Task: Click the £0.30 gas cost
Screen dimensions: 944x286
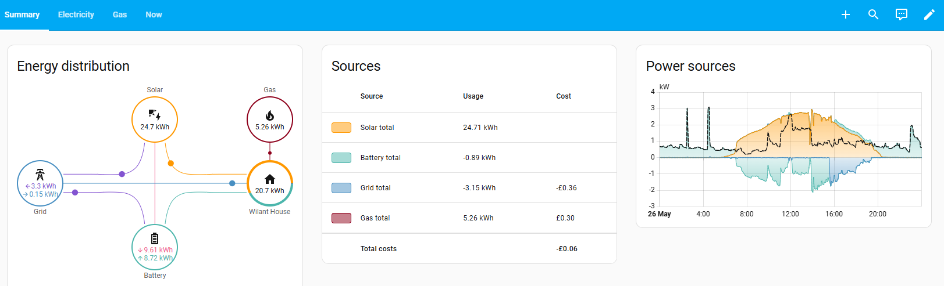Action: click(x=565, y=218)
